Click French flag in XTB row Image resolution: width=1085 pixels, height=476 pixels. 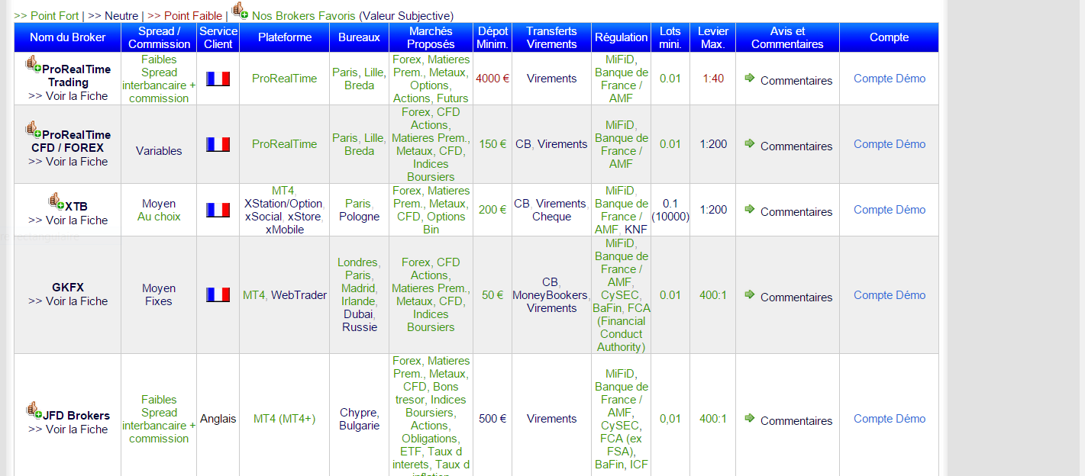click(218, 210)
